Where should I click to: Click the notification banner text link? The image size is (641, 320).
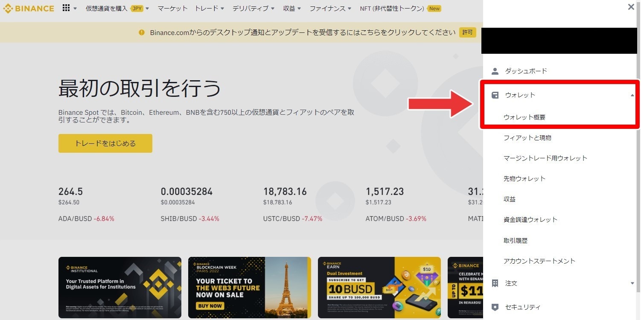pyautogui.click(x=303, y=32)
